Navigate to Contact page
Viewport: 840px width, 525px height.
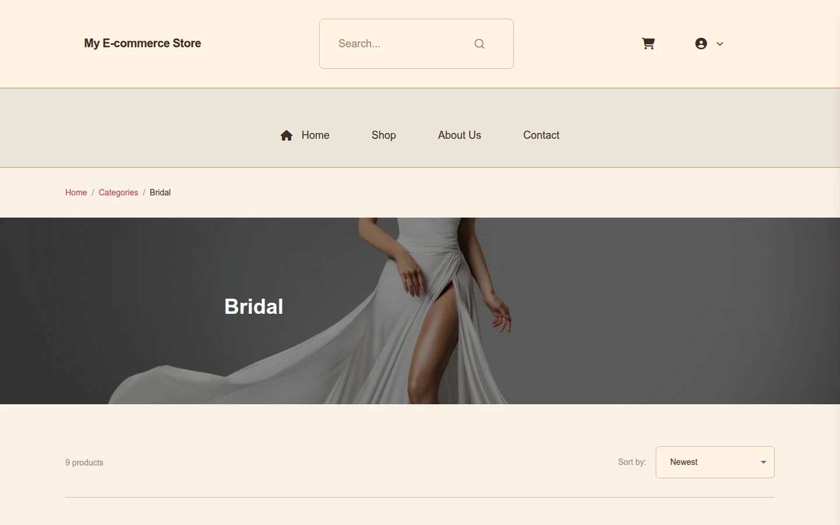pos(541,135)
